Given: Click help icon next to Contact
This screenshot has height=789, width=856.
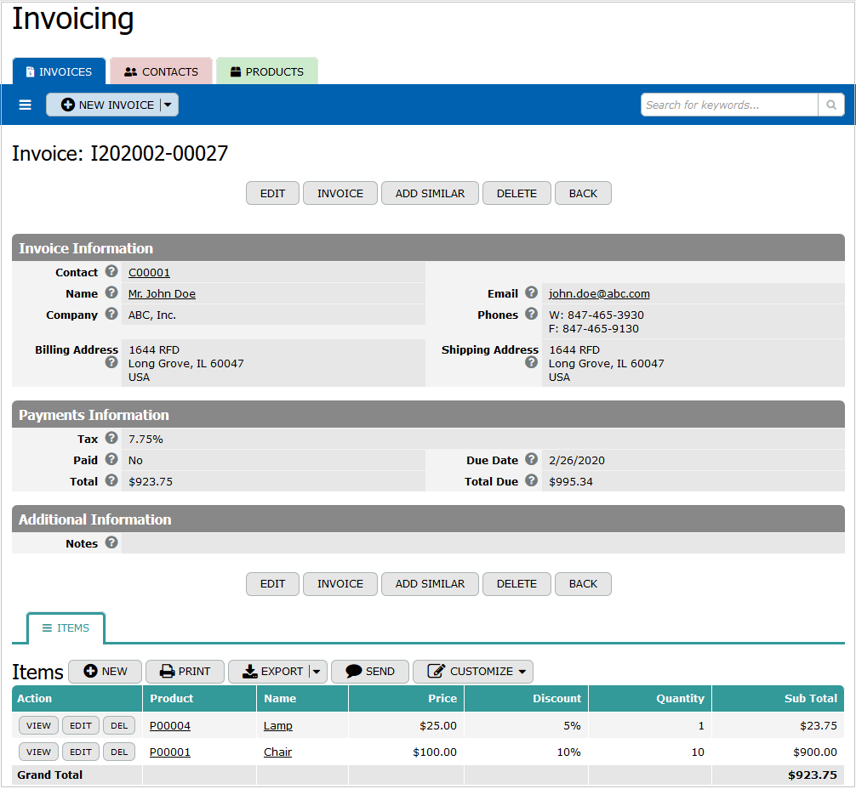Looking at the screenshot, I should (x=111, y=272).
